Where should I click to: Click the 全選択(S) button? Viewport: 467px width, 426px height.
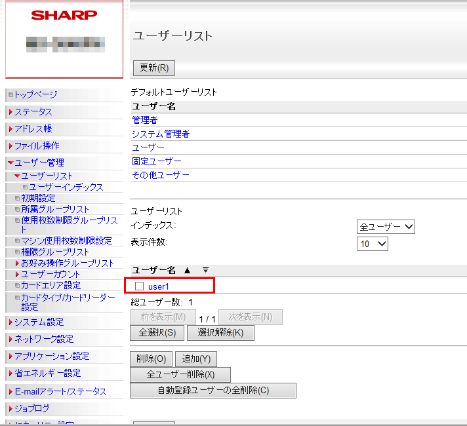[157, 332]
